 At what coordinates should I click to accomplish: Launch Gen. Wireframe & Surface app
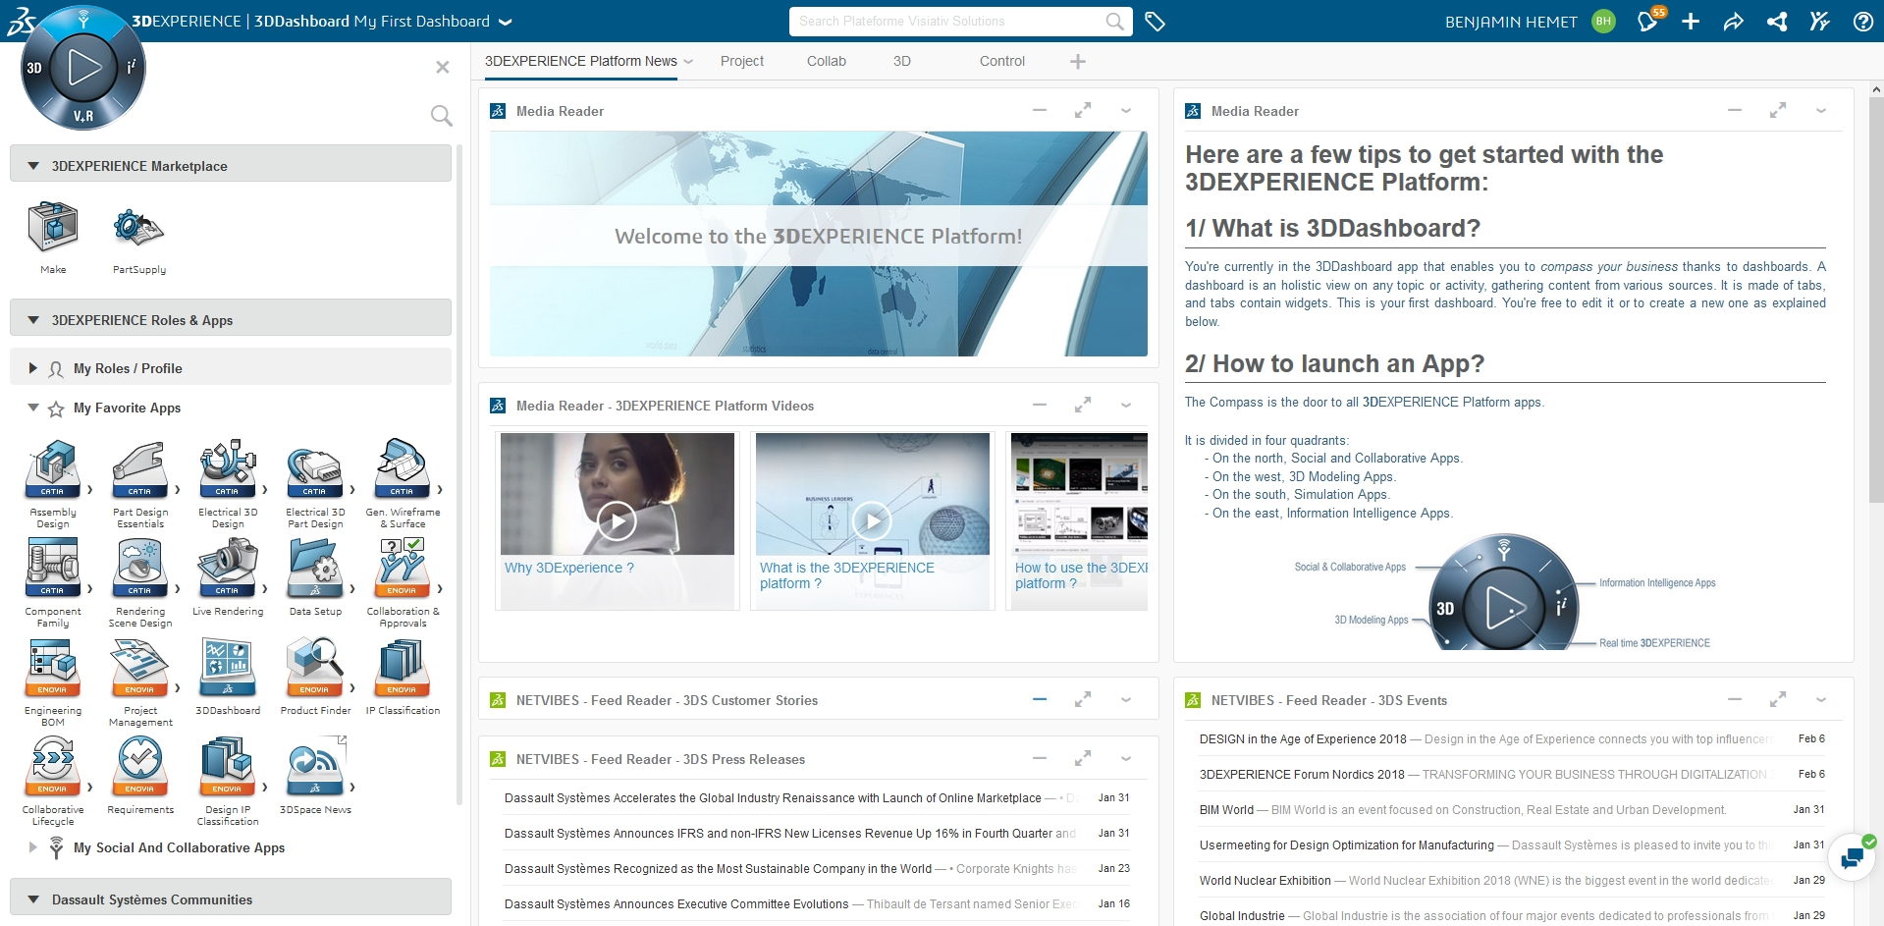[x=402, y=469]
